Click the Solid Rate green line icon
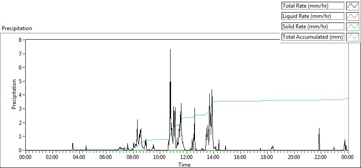 click(x=352, y=27)
